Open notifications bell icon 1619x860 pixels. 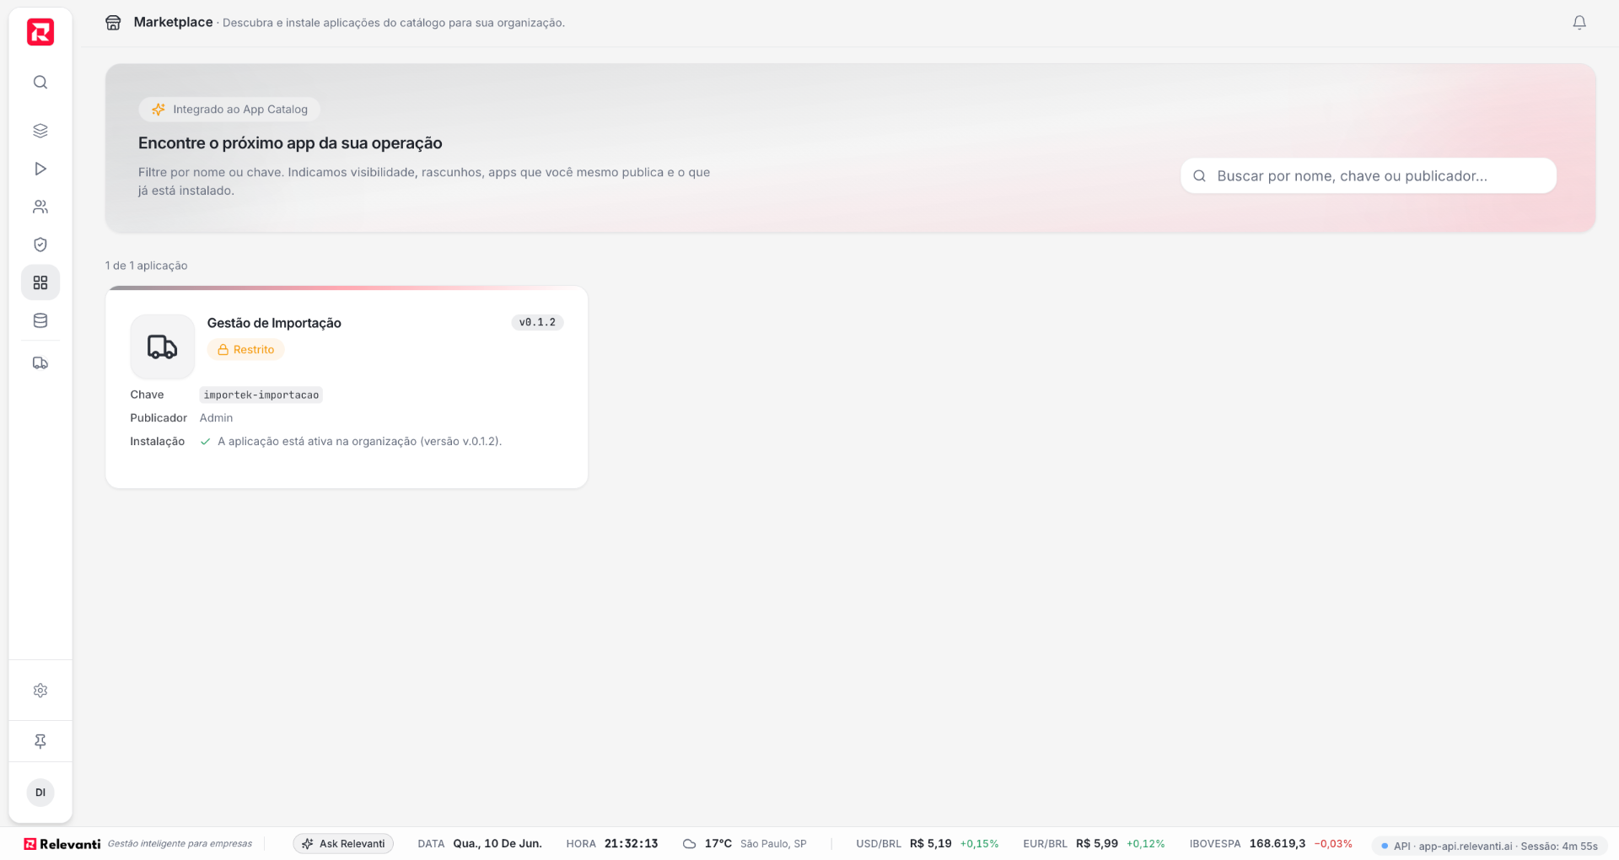pos(1579,23)
